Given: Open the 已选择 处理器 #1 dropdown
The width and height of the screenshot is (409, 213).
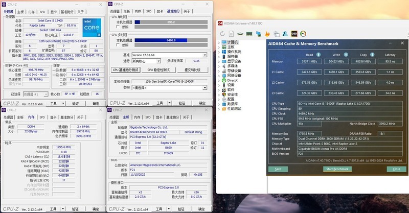Looking at the screenshot, I should pyautogui.click(x=46, y=94).
